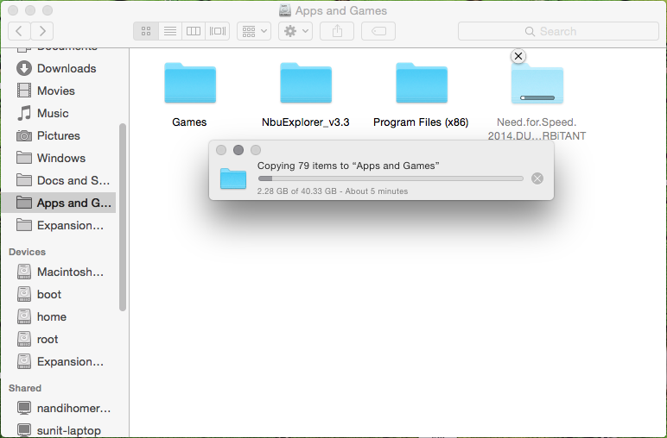Switch to icon view mode
The height and width of the screenshot is (438, 667).
coord(145,31)
